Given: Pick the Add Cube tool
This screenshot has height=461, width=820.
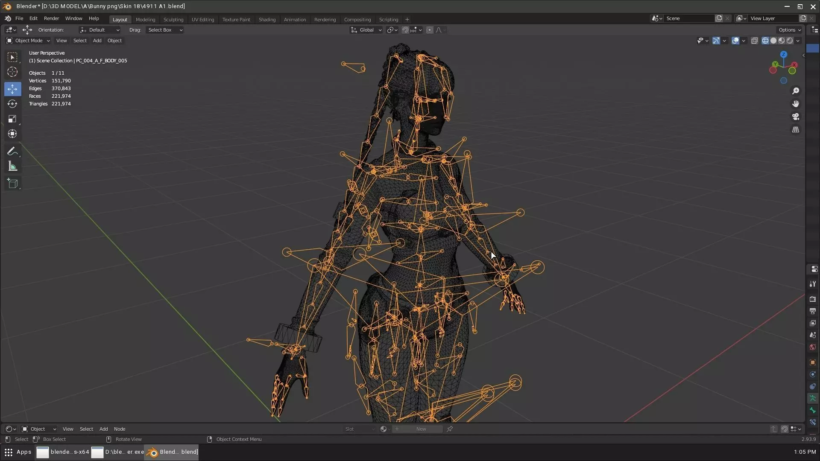Looking at the screenshot, I should 12,184.
